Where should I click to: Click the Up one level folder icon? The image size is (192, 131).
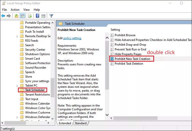pos(16,16)
